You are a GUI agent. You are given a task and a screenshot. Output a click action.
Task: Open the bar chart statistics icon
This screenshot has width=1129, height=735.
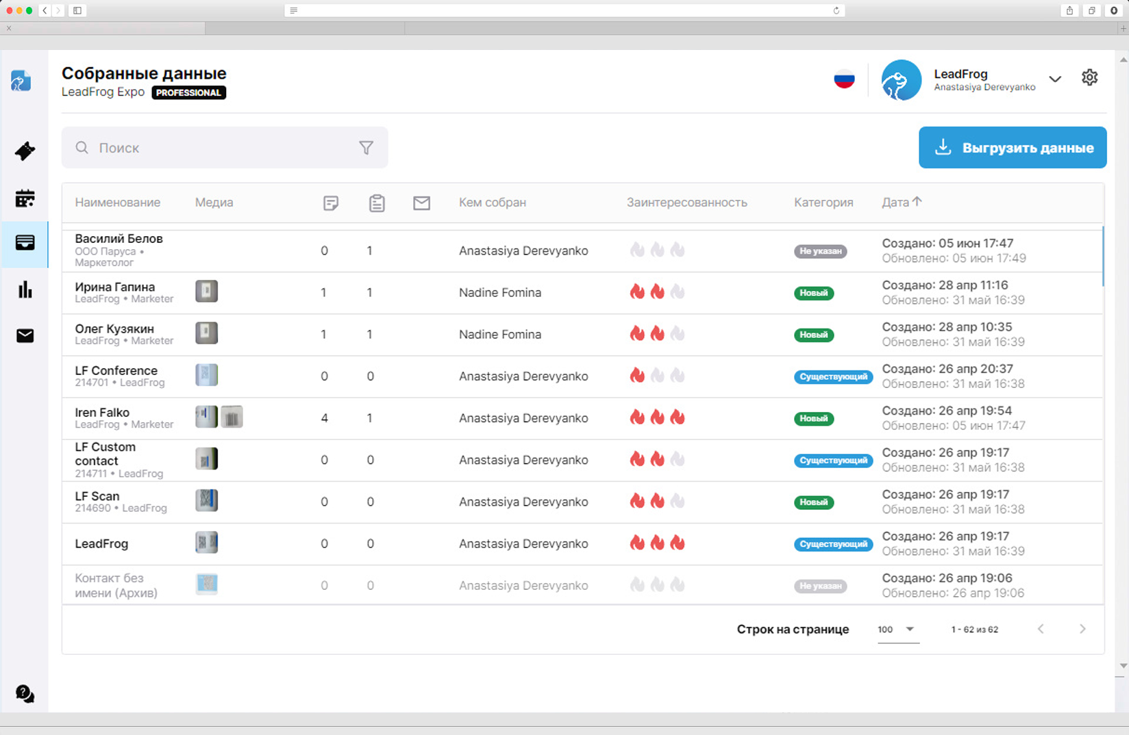(x=25, y=289)
